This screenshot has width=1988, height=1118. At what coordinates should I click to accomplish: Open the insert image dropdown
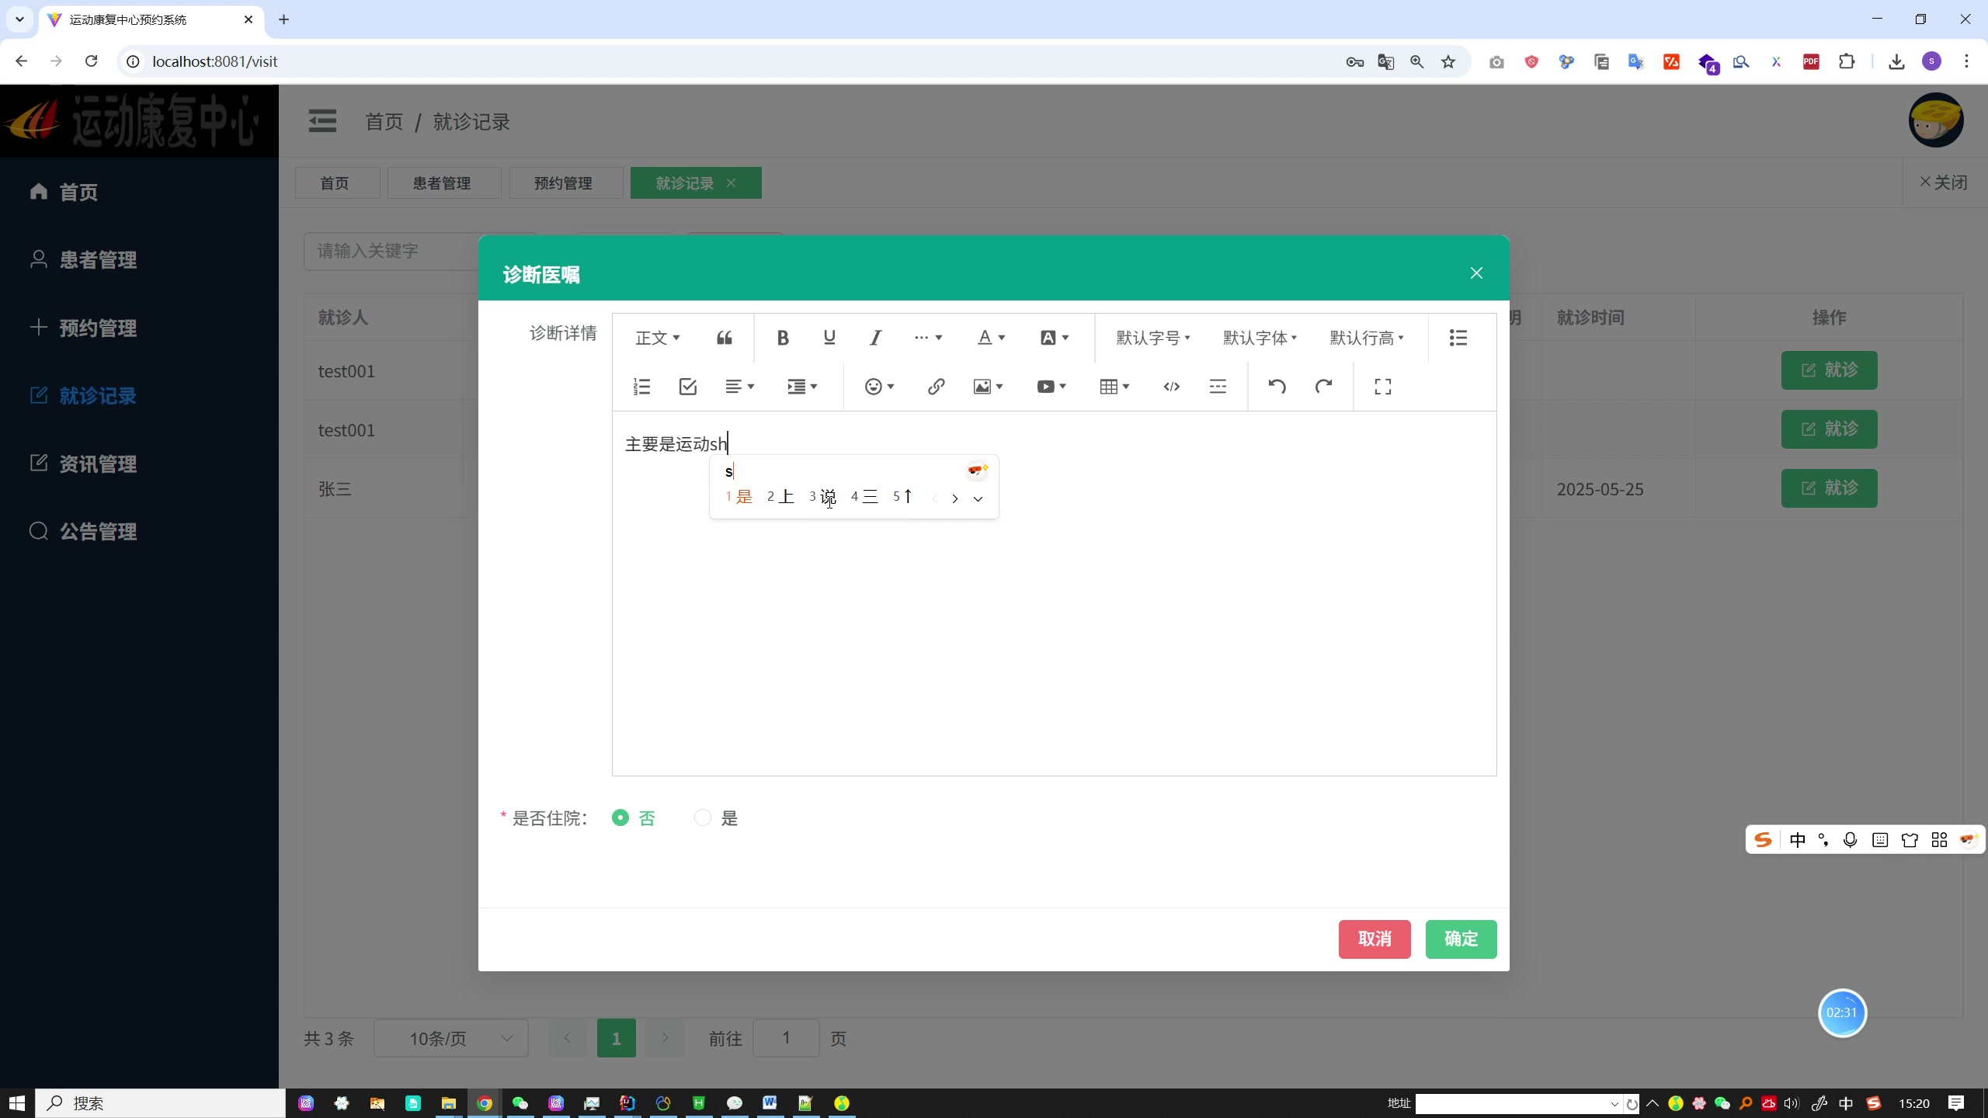(x=989, y=387)
